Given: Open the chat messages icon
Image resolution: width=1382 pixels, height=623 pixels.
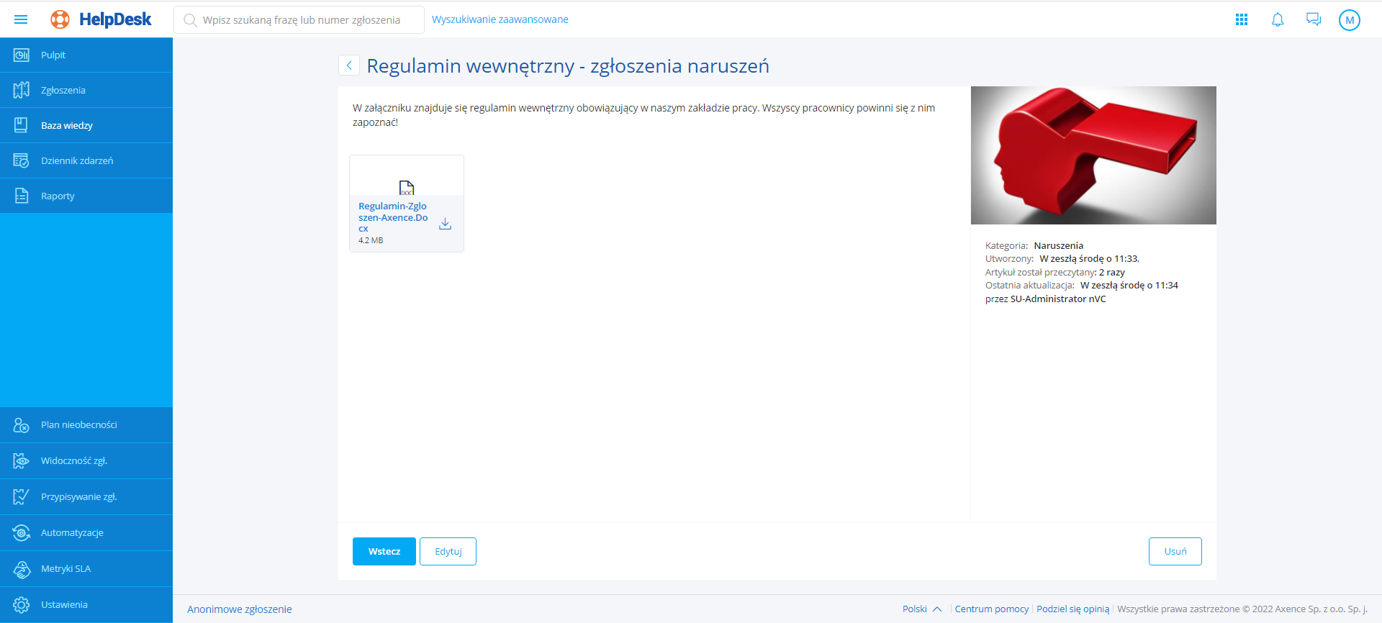Looking at the screenshot, I should point(1314,19).
